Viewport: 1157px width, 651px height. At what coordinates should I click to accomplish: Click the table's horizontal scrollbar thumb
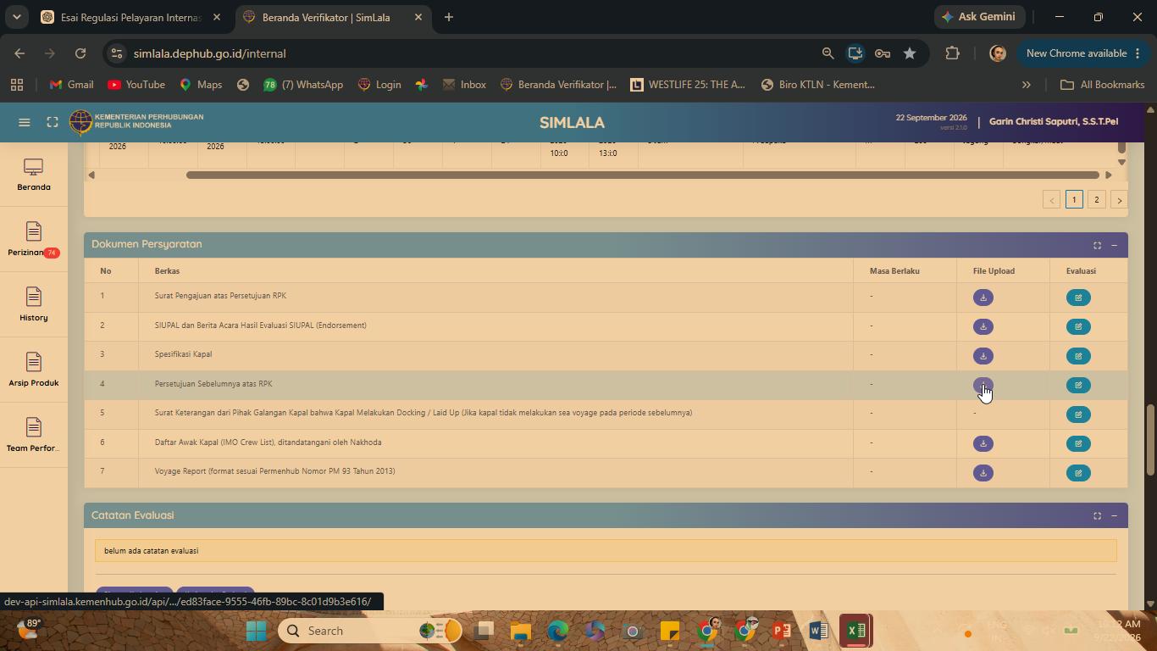644,175
